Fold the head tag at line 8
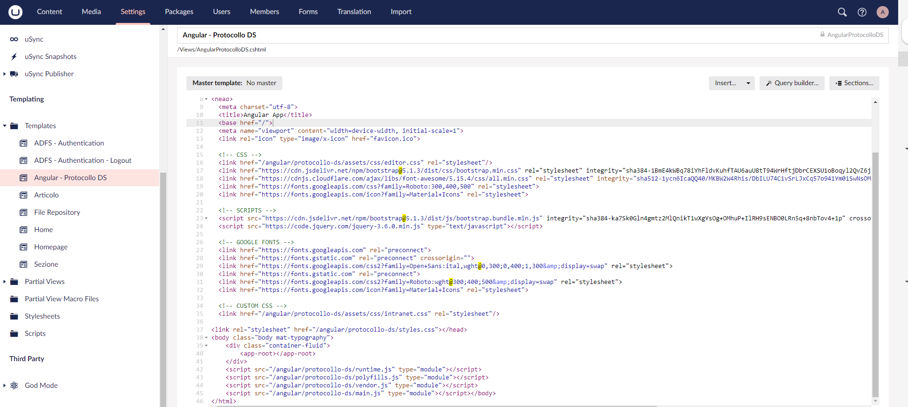The width and height of the screenshot is (908, 407). pos(207,99)
